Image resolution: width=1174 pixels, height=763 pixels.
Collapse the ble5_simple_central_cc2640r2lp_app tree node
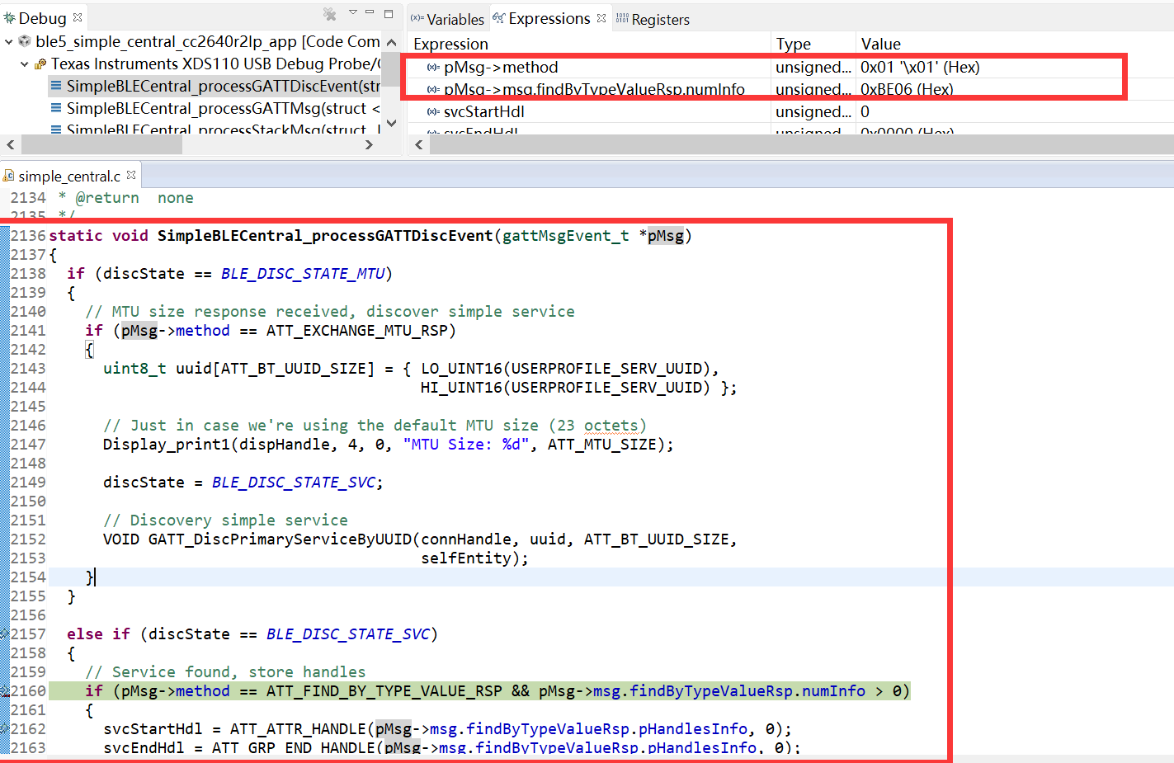[9, 41]
